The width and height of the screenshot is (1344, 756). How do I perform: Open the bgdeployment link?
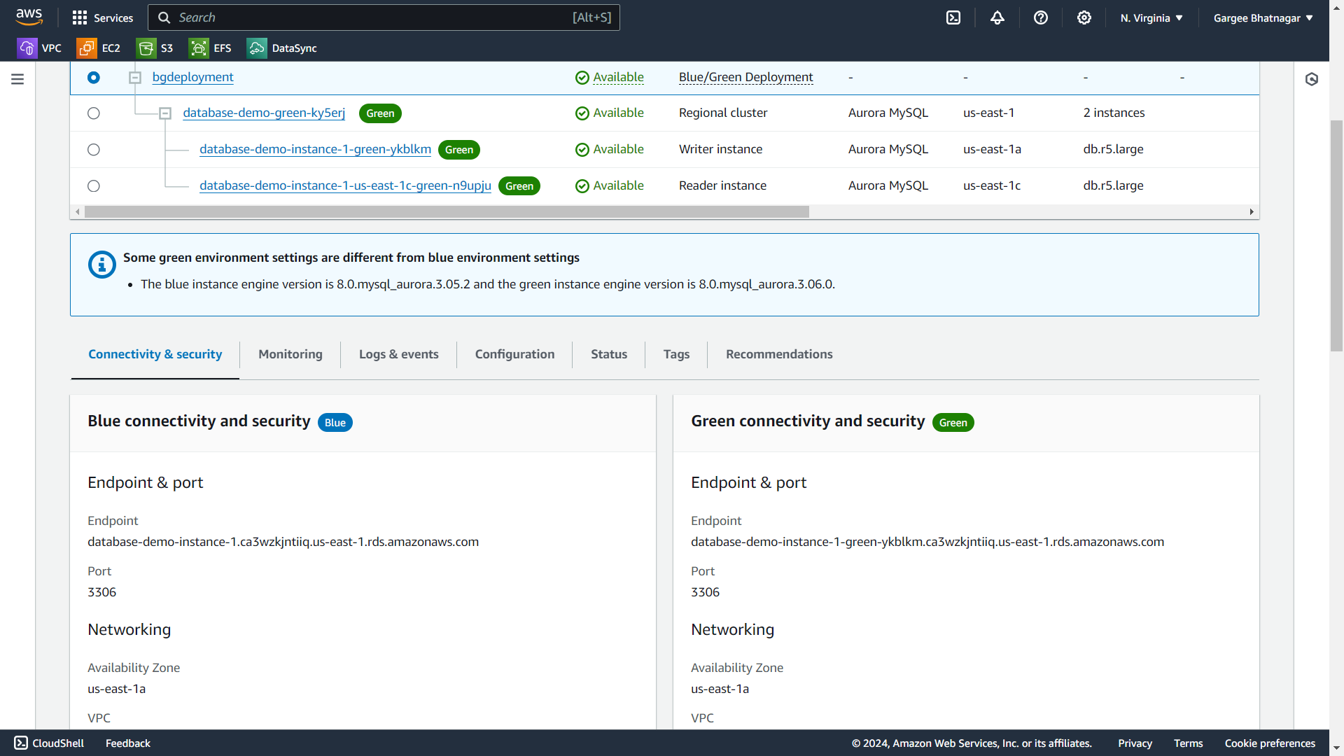pyautogui.click(x=192, y=77)
